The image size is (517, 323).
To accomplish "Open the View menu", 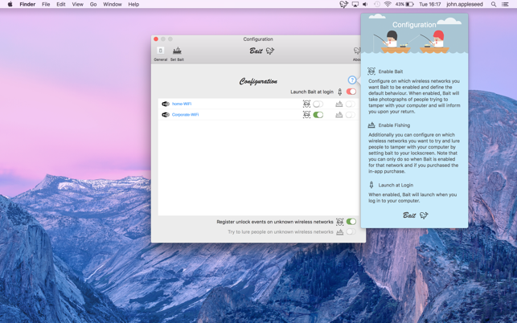I will 77,4.
